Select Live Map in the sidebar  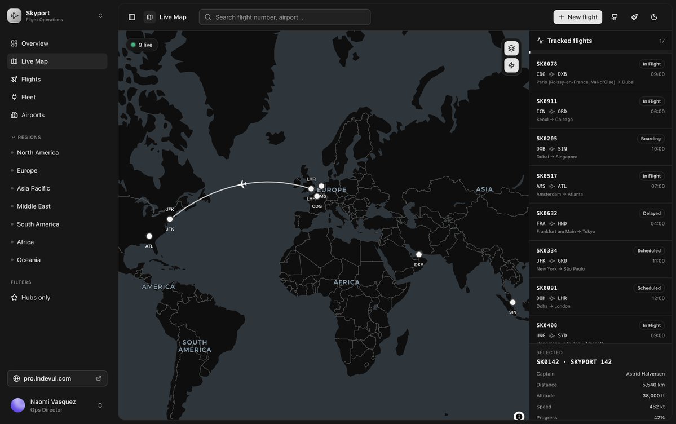[x=57, y=61]
